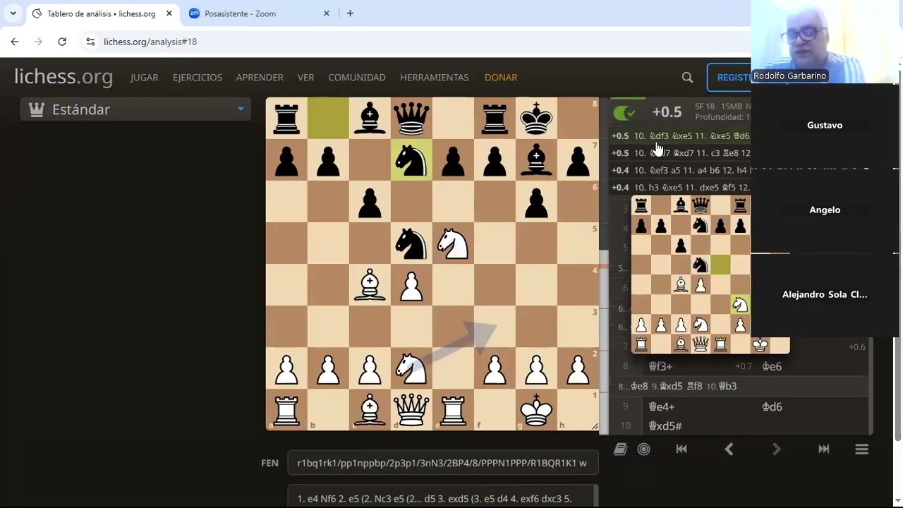Open the VER menu
The height and width of the screenshot is (508, 903).
pos(305,78)
